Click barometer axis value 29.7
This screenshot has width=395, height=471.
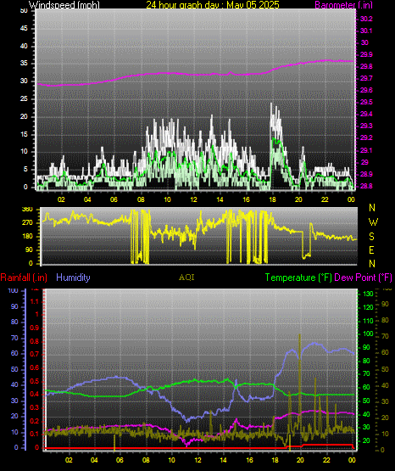click(x=366, y=78)
